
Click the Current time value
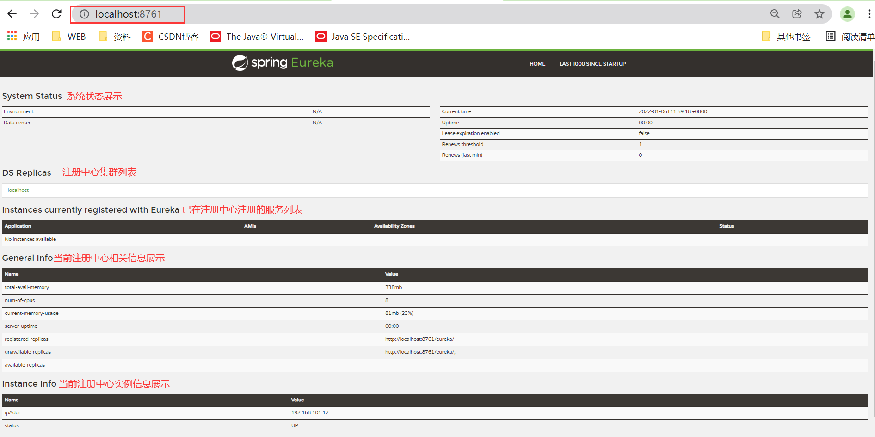(x=673, y=111)
